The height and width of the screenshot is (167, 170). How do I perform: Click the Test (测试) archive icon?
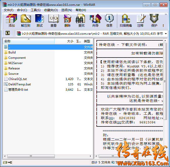click(x=40, y=21)
